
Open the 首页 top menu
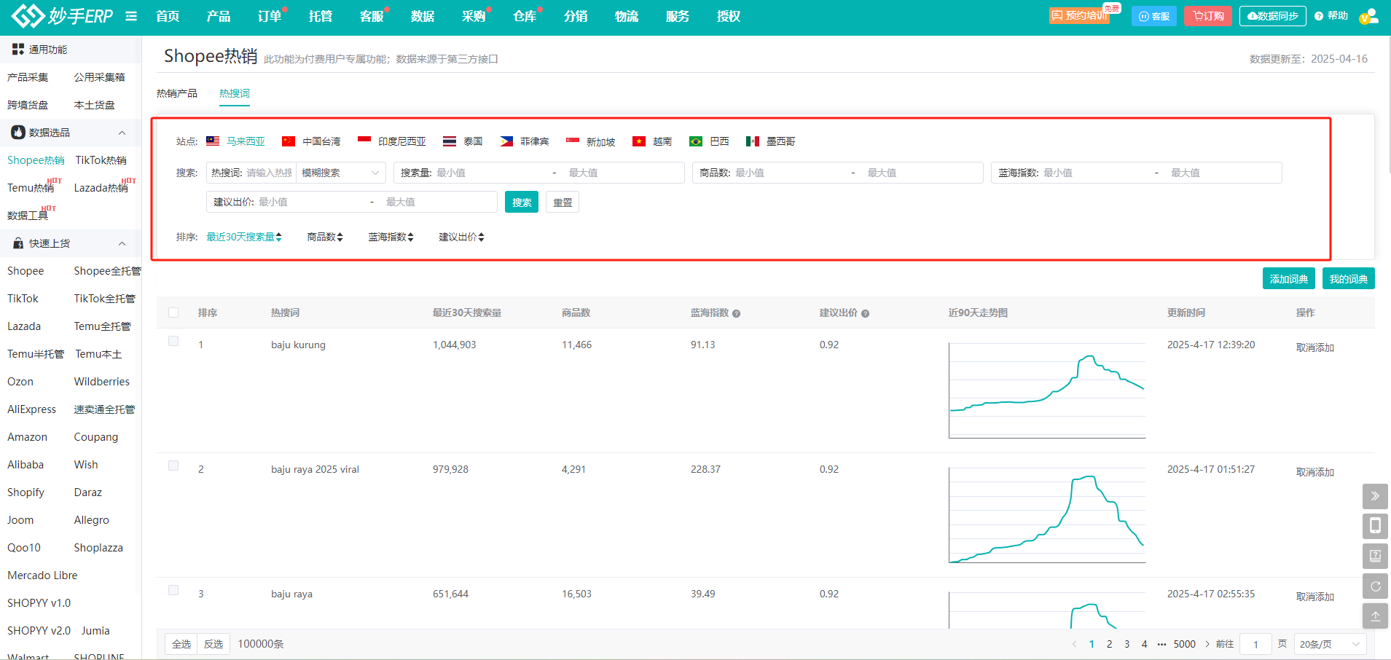pos(168,16)
